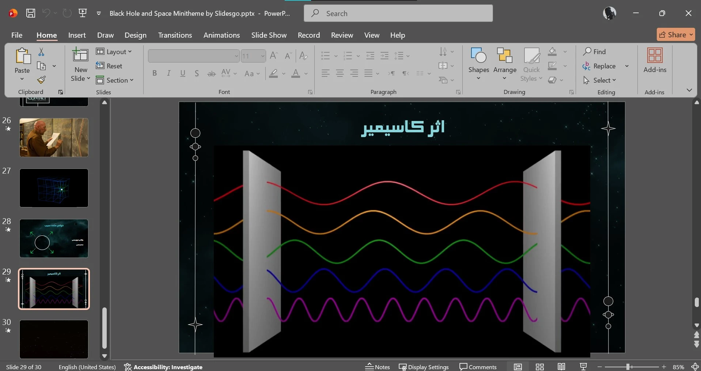The image size is (701, 371).
Task: Open Reading View from status bar
Action: (x=561, y=367)
